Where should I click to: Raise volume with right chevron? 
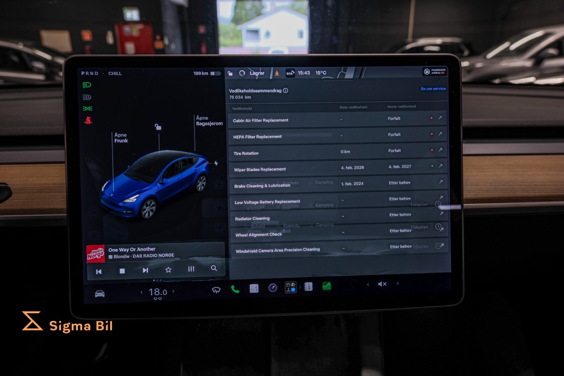click(398, 283)
